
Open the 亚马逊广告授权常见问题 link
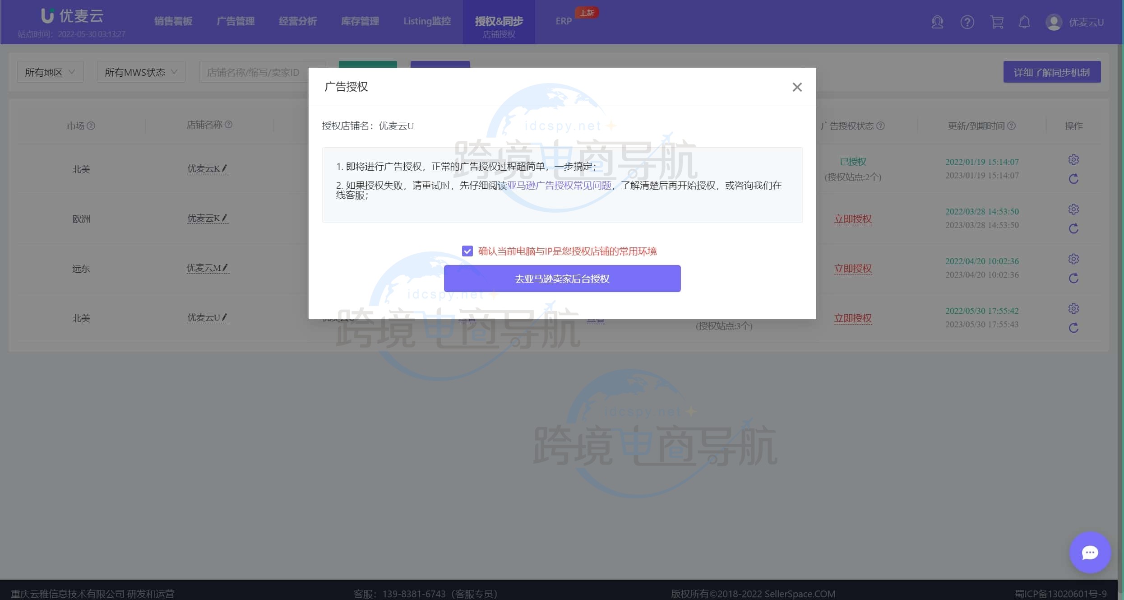(x=560, y=185)
